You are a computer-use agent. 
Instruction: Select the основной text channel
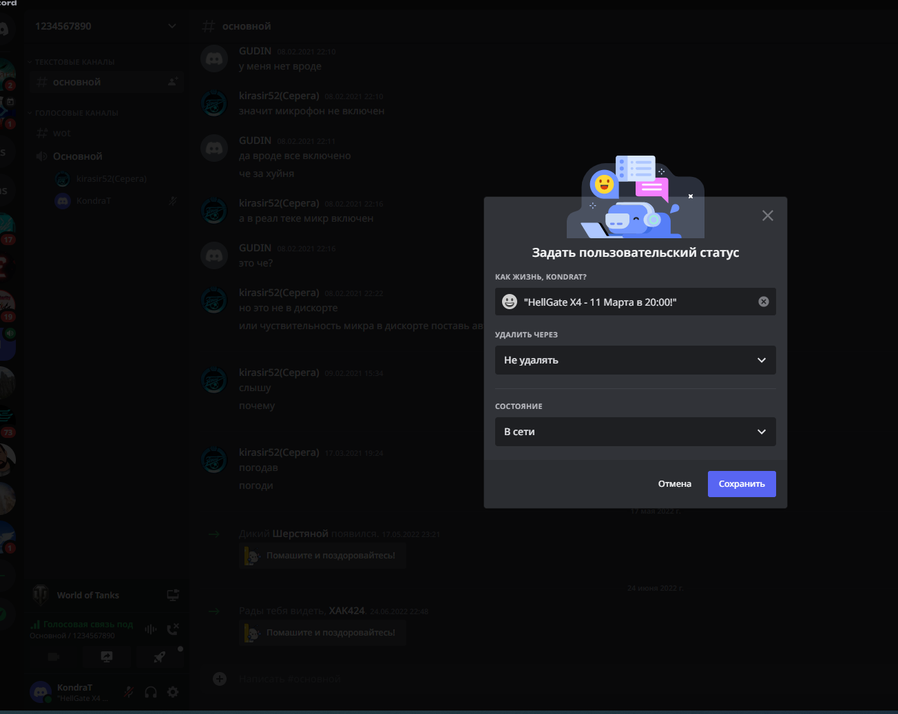pyautogui.click(x=106, y=82)
